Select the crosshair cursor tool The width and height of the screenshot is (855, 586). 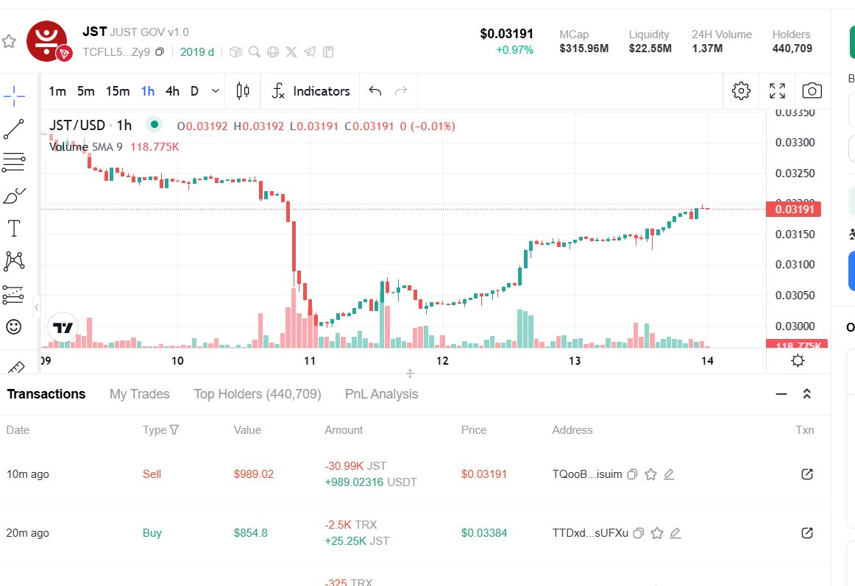pos(14,96)
